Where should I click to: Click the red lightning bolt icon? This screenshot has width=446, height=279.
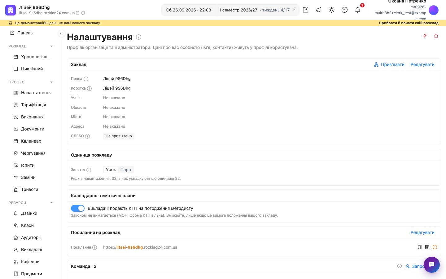[425, 36]
